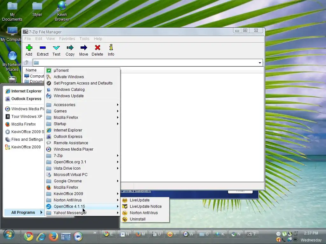The width and height of the screenshot is (326, 244).
Task: Open KevinOffice 2009 in Start menu's left column
Action: pyautogui.click(x=24, y=147)
